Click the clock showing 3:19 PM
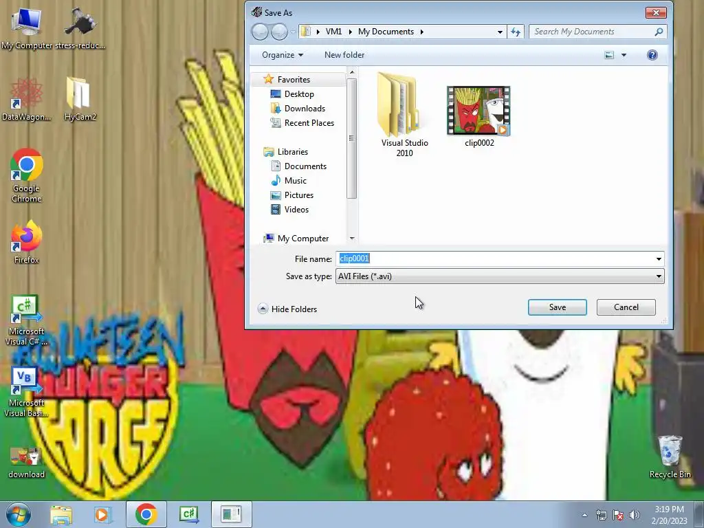The image size is (704, 528). (x=669, y=514)
